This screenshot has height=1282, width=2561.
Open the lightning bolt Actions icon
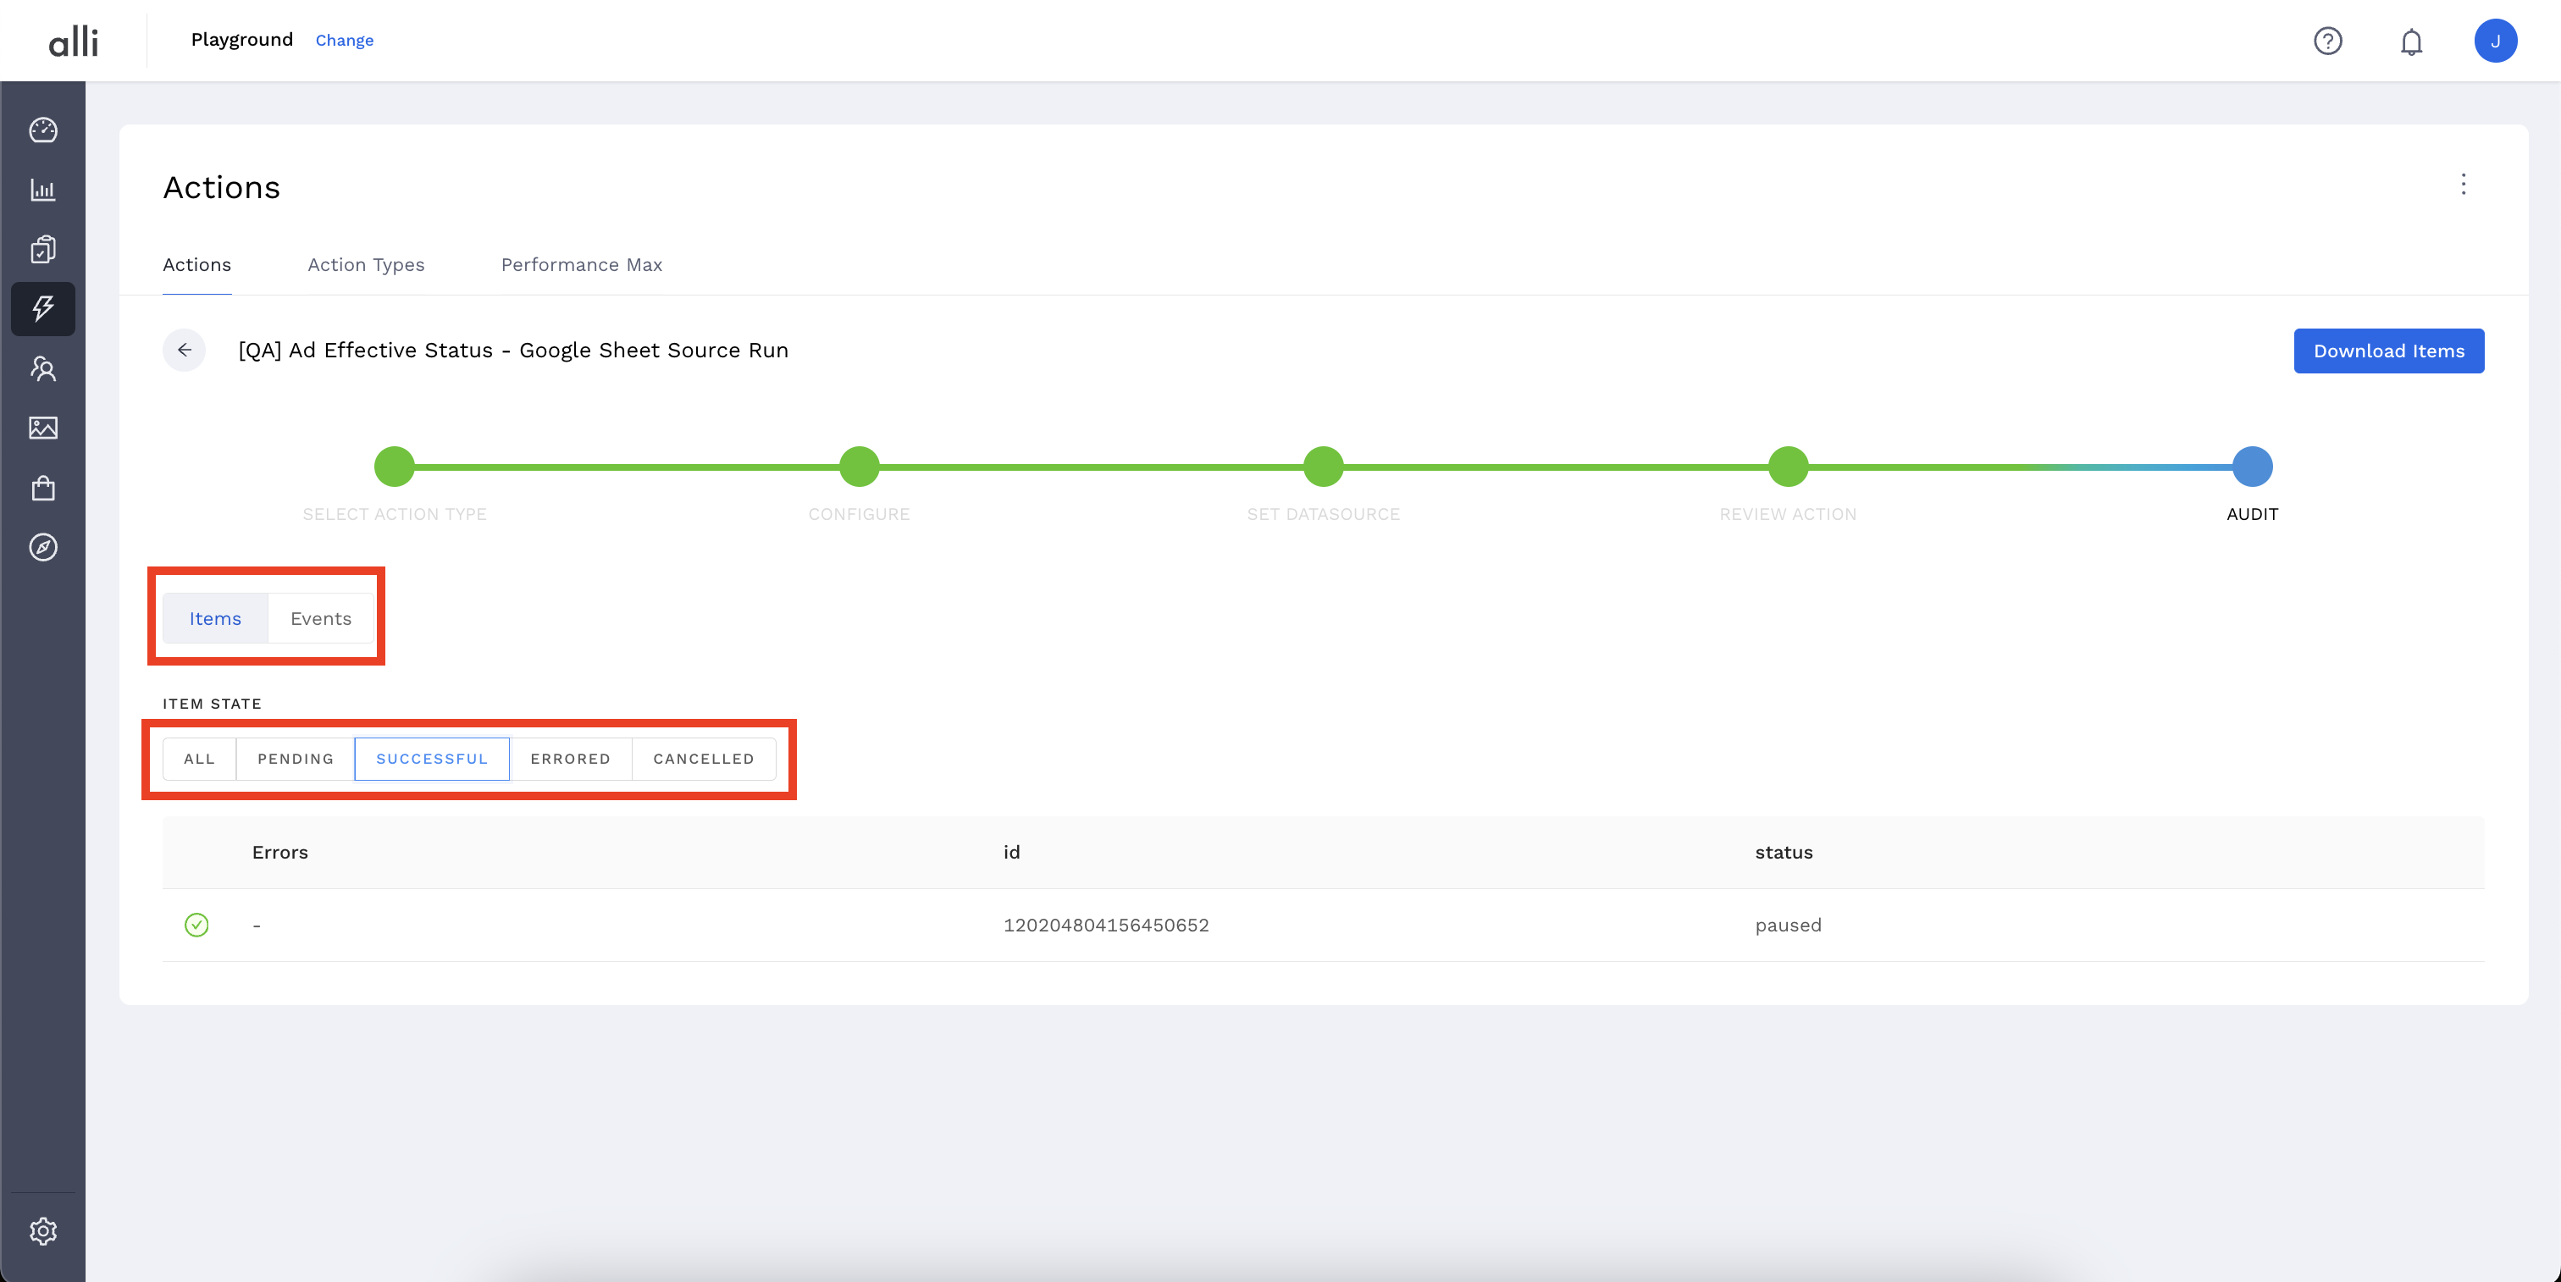(x=42, y=309)
